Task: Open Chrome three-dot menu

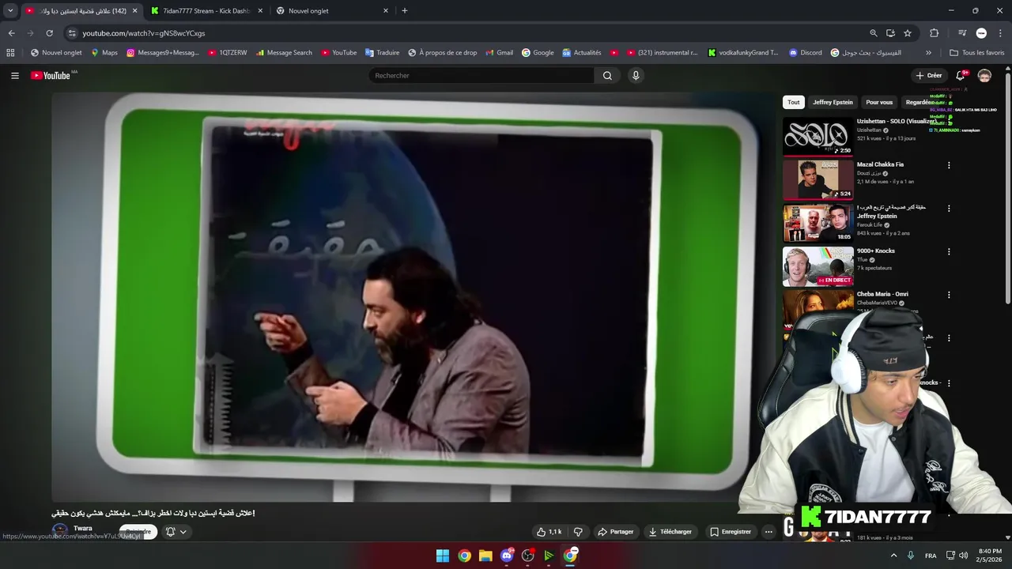Action: 1000,33
